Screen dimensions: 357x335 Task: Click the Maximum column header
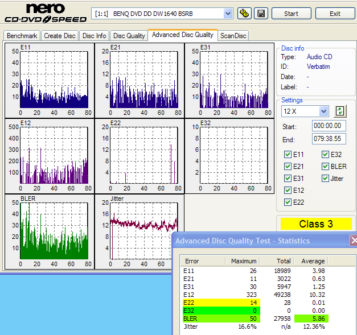click(244, 261)
